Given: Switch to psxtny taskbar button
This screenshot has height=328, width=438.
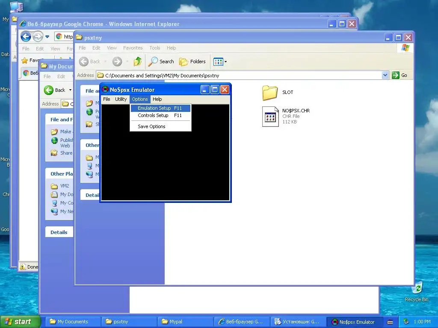Looking at the screenshot, I should (x=129, y=322).
